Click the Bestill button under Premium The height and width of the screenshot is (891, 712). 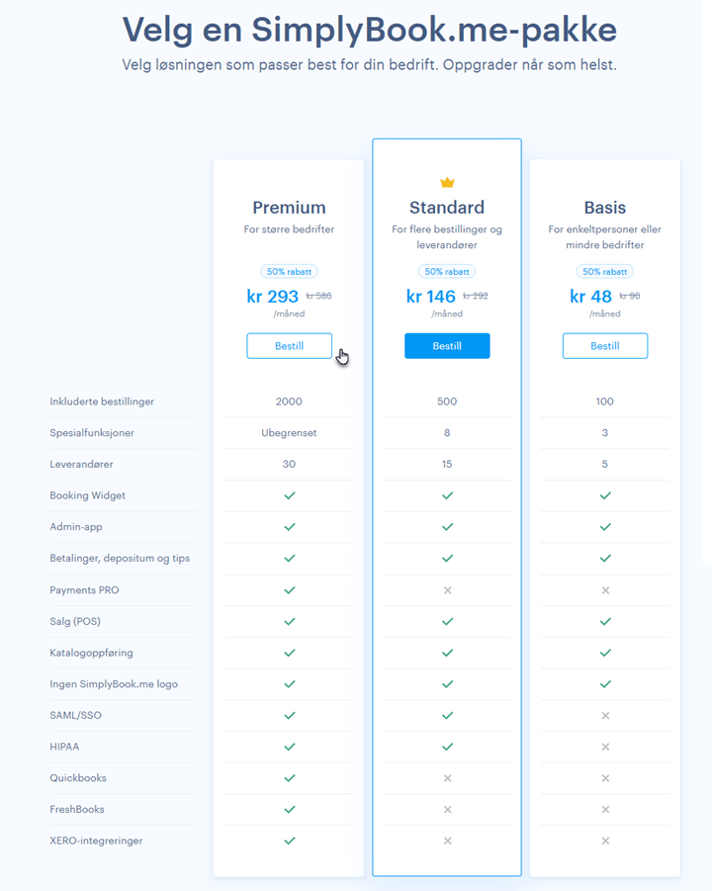click(289, 345)
